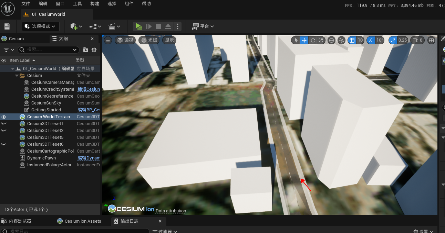Open the 工具 menu

coord(77,3)
